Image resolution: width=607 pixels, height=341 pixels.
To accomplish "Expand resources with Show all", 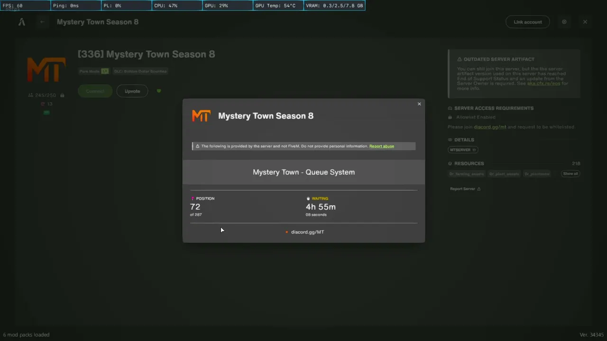I will (x=570, y=174).
